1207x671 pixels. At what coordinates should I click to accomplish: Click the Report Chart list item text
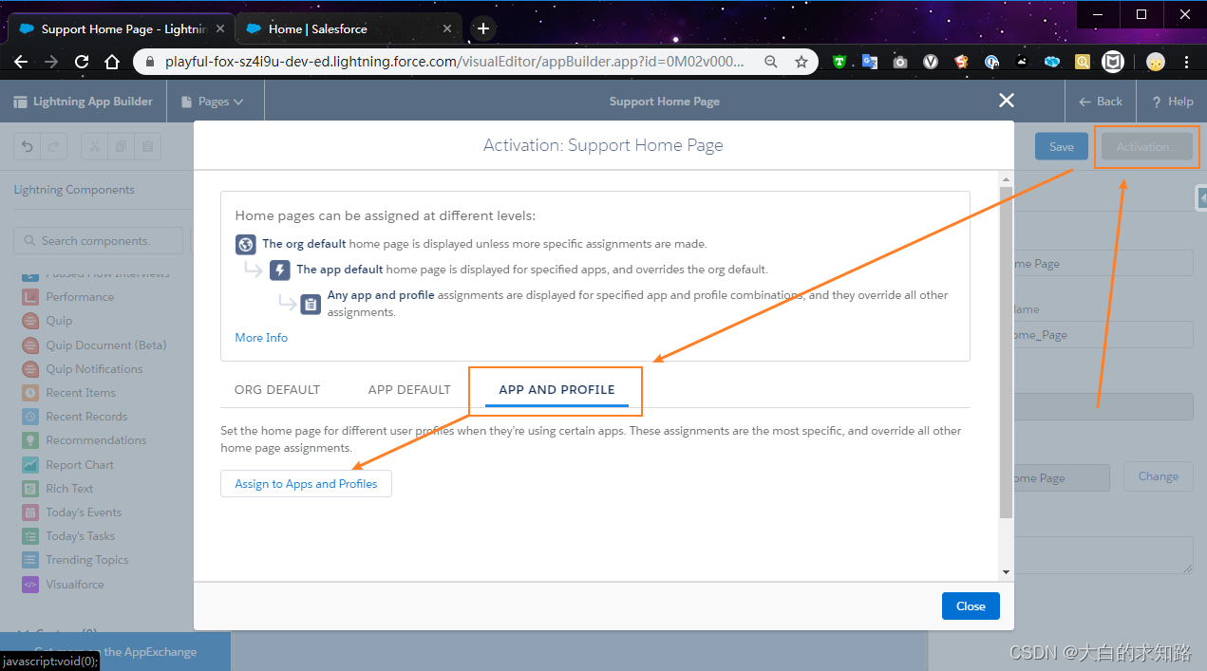coord(80,465)
